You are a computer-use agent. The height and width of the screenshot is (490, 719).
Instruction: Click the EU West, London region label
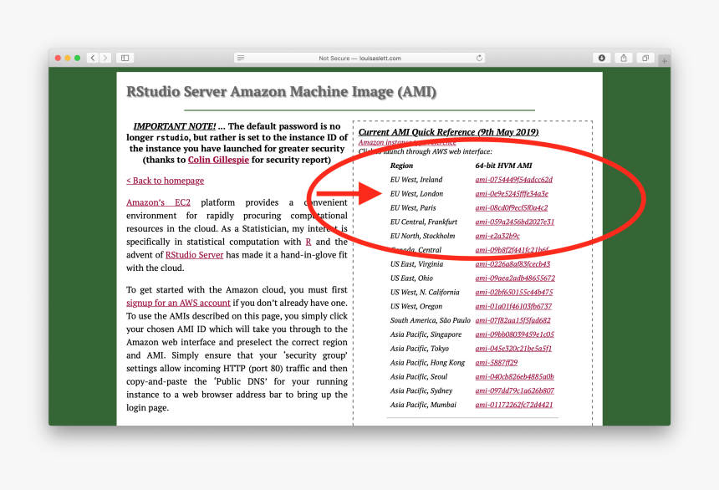[x=416, y=194]
